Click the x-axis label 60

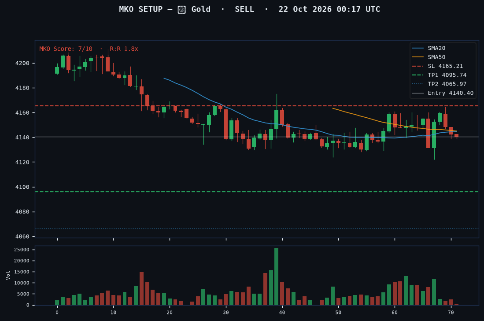[395, 312]
